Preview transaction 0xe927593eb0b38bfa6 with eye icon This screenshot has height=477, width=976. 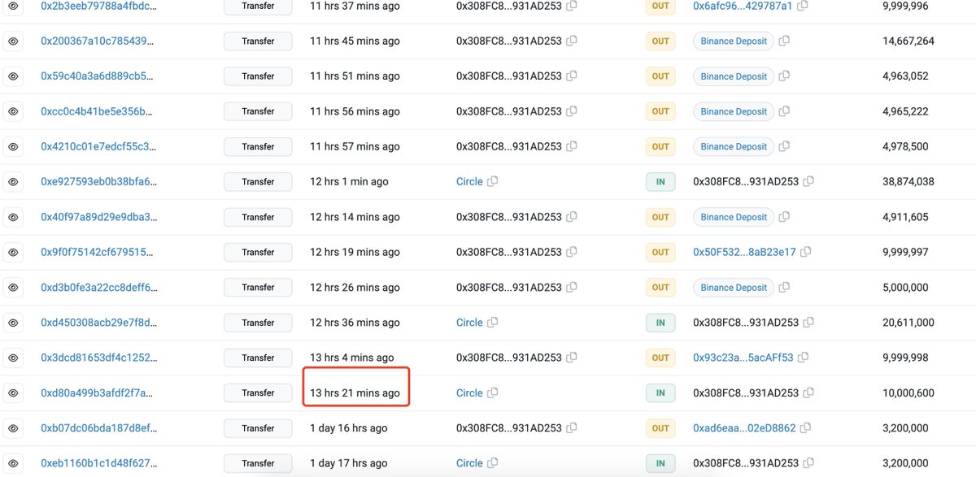(13, 182)
